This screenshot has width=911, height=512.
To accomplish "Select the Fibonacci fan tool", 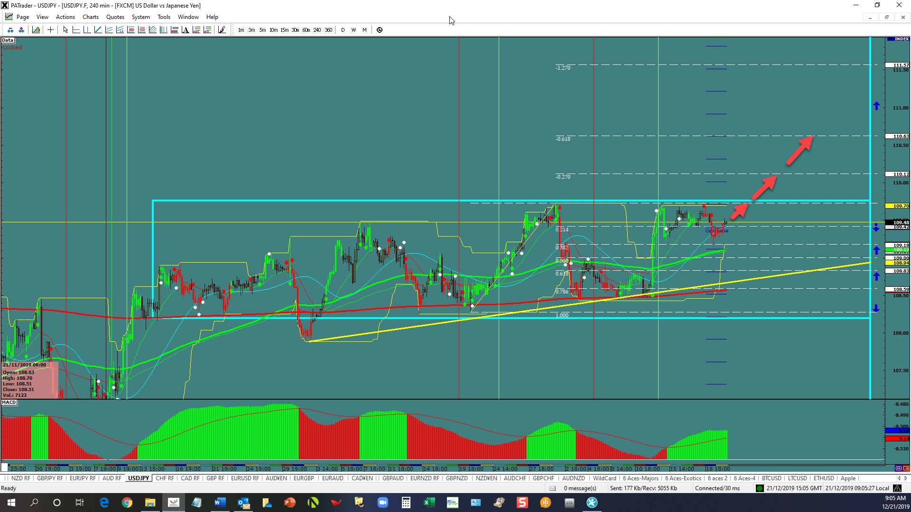I will tap(153, 30).
